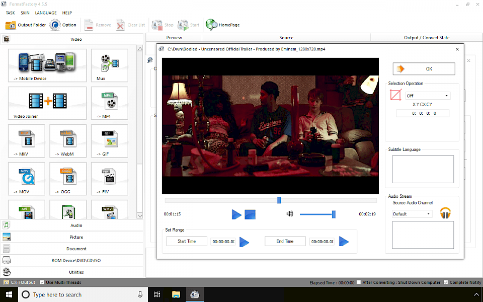Expand the Video category section

coord(72,39)
